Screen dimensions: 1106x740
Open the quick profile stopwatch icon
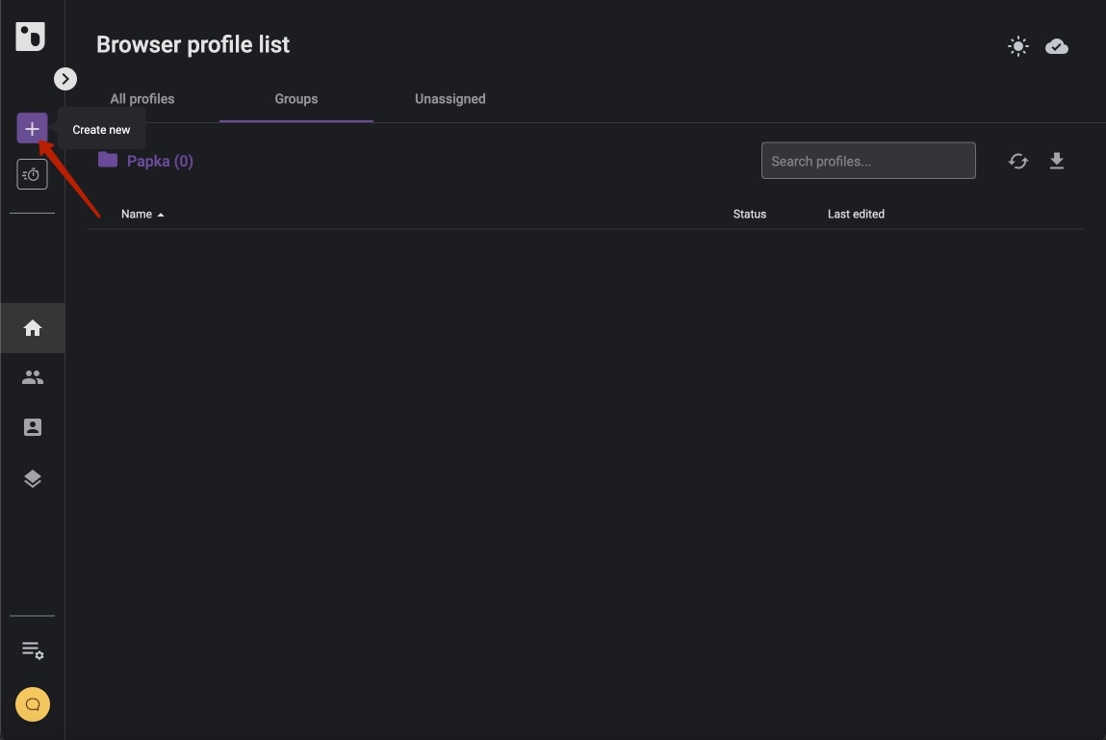(32, 174)
